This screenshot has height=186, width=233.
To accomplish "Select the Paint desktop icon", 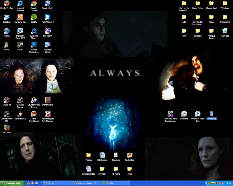I will tap(6, 46).
